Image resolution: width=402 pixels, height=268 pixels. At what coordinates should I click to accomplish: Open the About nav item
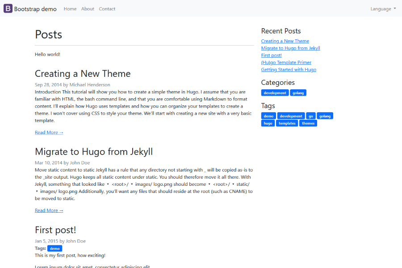(88, 9)
